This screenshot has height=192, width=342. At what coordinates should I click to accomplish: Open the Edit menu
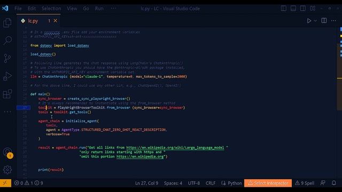point(32,9)
